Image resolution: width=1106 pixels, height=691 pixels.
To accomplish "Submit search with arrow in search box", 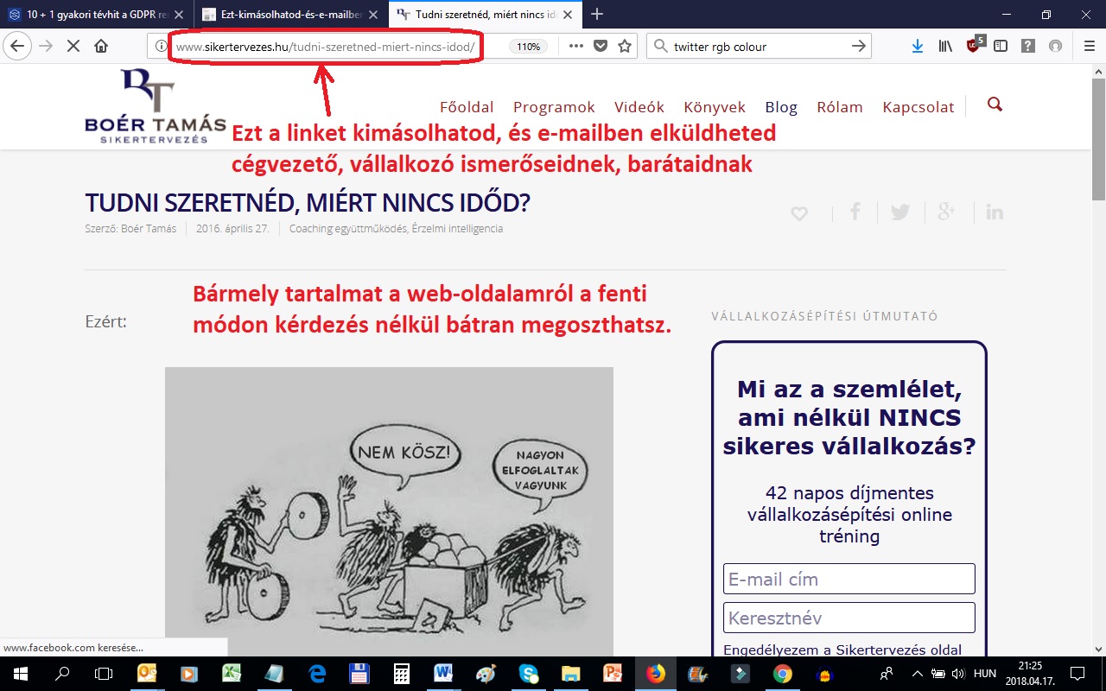I will 858,46.
